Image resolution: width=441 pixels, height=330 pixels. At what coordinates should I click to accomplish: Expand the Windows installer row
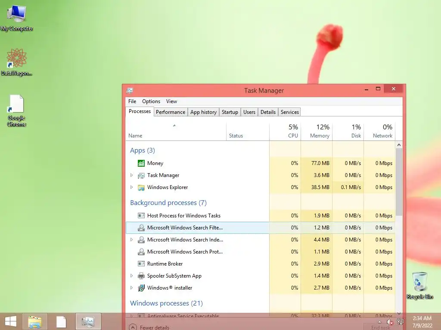tap(131, 288)
